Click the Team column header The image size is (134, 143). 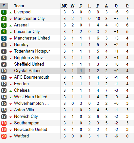pyautogui.click(x=19, y=6)
